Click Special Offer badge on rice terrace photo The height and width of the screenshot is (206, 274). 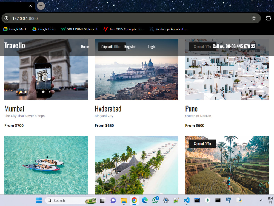202,144
